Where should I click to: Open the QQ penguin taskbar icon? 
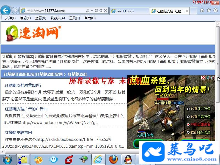[x=128, y=159]
